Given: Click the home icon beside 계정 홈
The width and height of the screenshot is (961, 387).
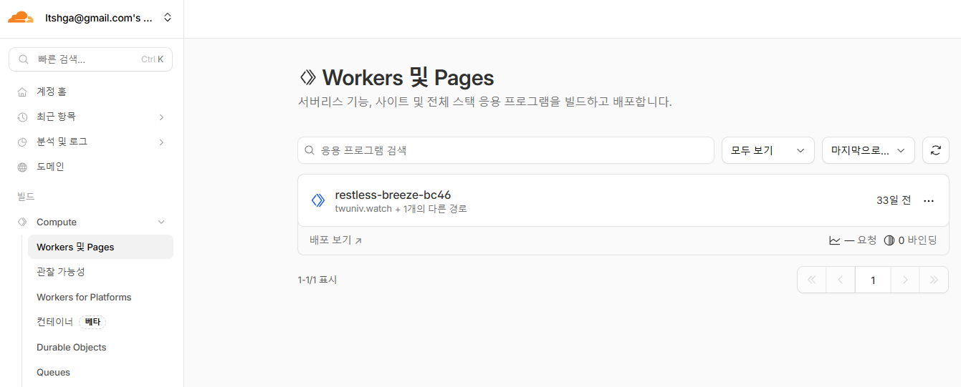Looking at the screenshot, I should tap(22, 92).
